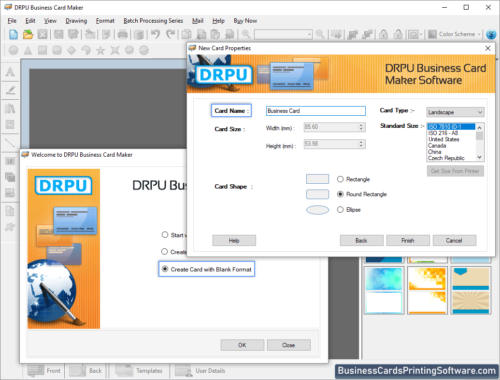The height and width of the screenshot is (380, 500).
Task: Close the New Card Properties dialog
Action: [x=487, y=48]
